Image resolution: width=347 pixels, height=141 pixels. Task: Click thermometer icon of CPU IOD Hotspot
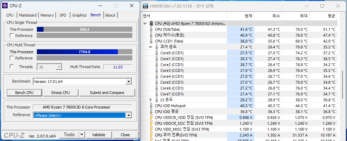point(151,106)
